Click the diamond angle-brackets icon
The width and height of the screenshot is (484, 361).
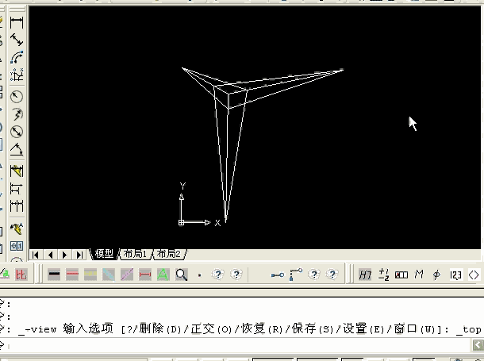pos(474,275)
